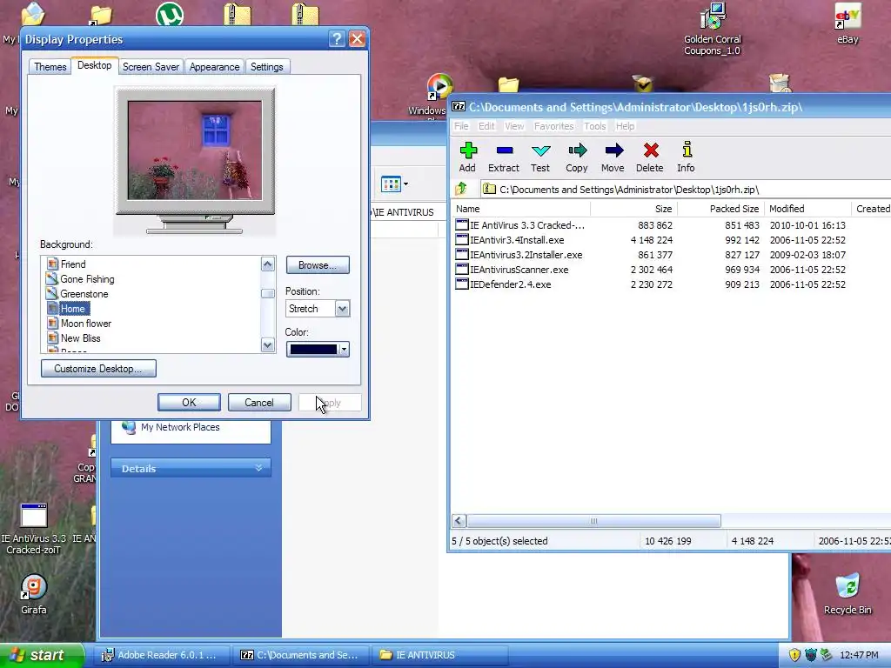The height and width of the screenshot is (668, 891).
Task: Select New Bliss background
Action: click(81, 338)
